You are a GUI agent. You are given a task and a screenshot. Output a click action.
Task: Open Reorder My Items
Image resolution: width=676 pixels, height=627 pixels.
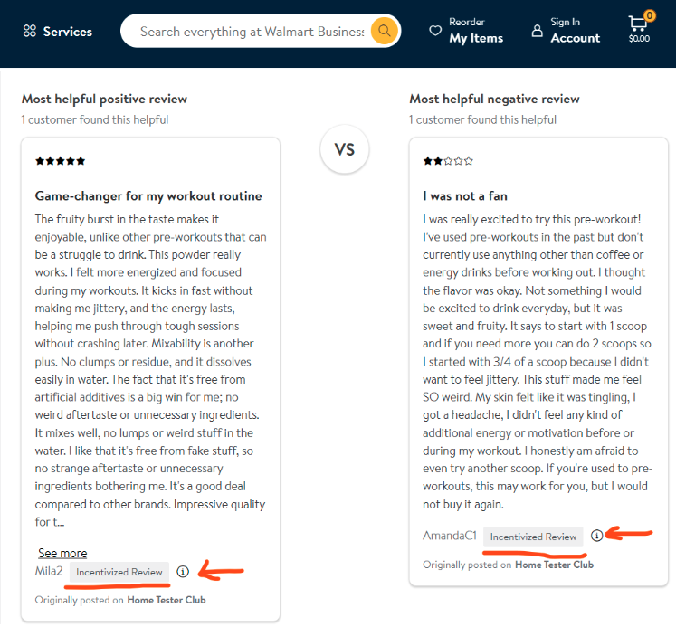(x=466, y=31)
